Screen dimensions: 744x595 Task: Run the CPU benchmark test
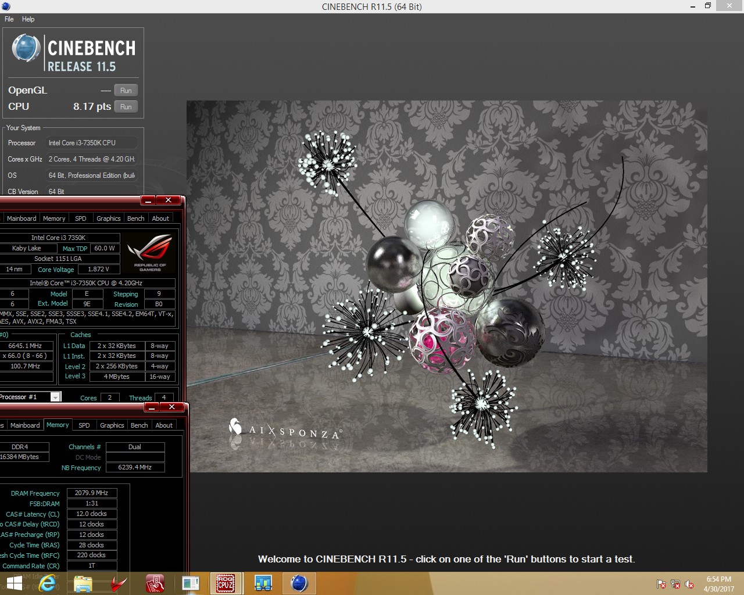pos(126,107)
